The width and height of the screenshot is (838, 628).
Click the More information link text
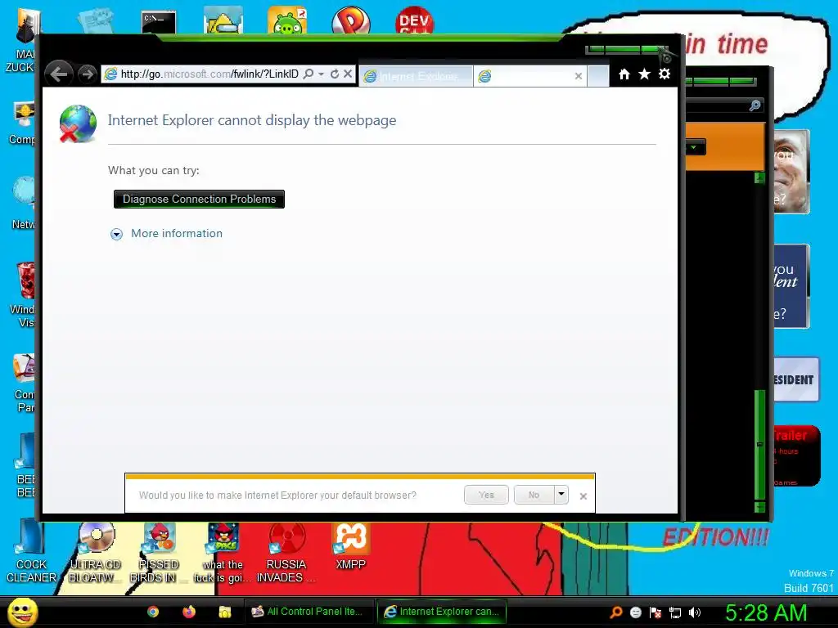[177, 233]
